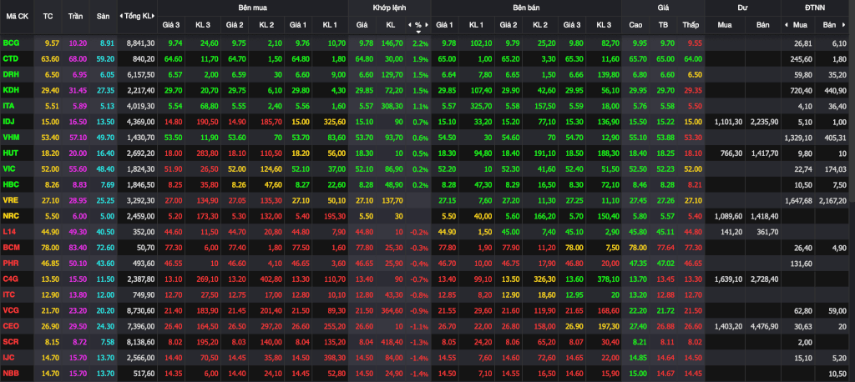Click Giá 3 header under Bên mua
The height and width of the screenshot is (382, 855).
coord(171,25)
